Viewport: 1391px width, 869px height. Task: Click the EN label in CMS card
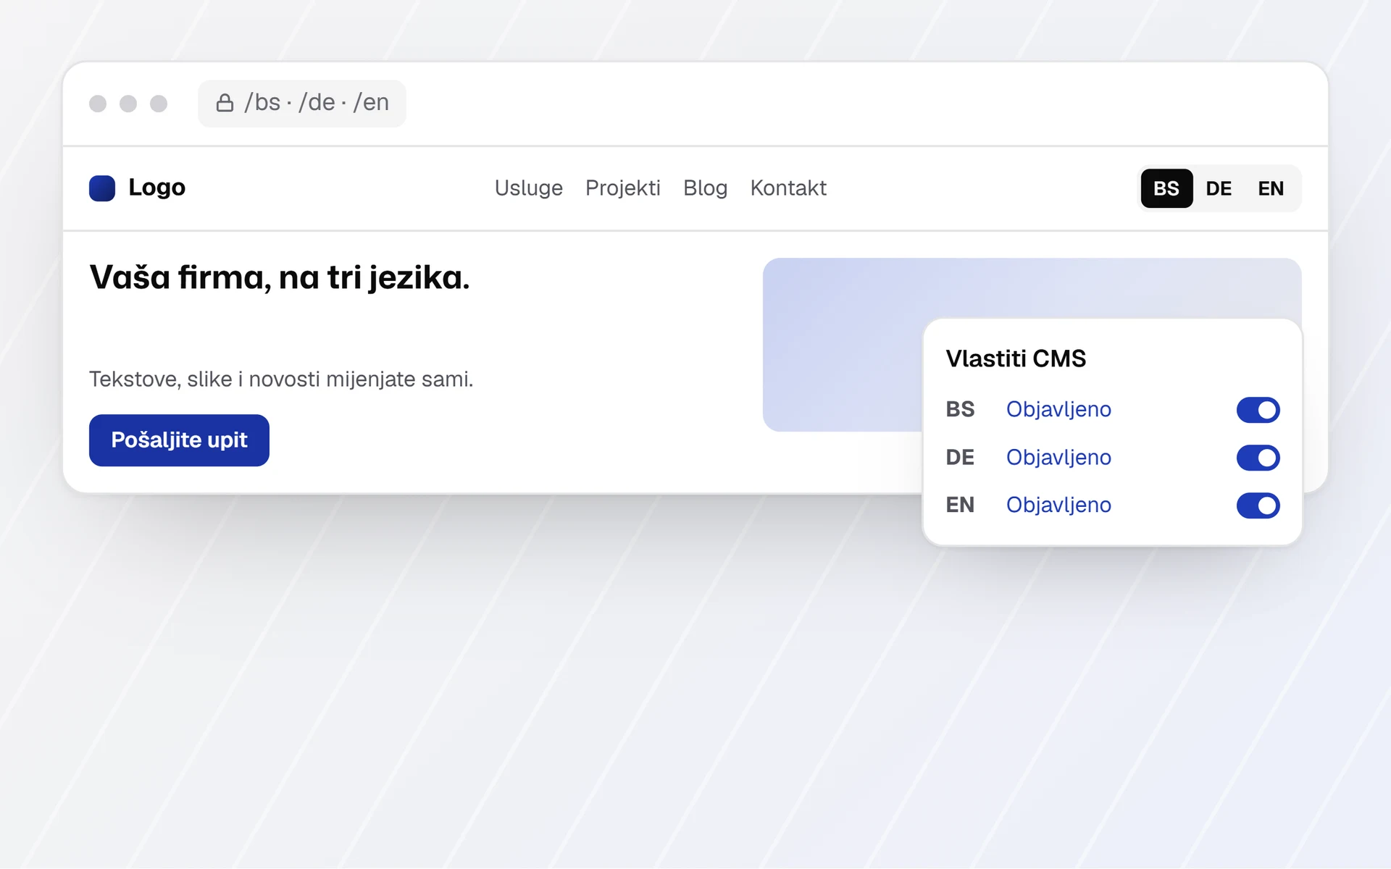[x=960, y=505]
